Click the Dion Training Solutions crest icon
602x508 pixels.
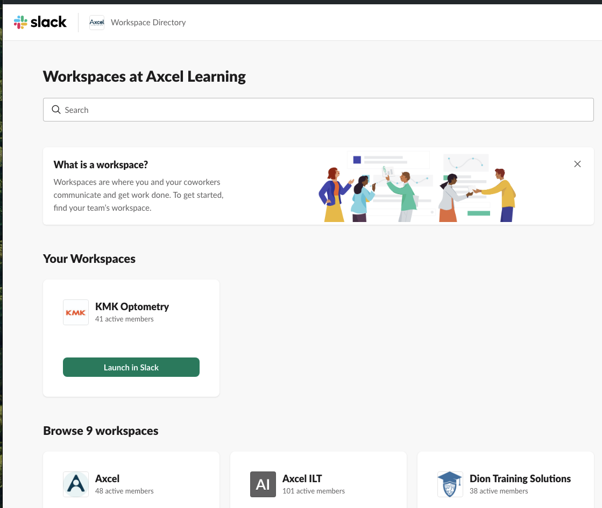(450, 484)
